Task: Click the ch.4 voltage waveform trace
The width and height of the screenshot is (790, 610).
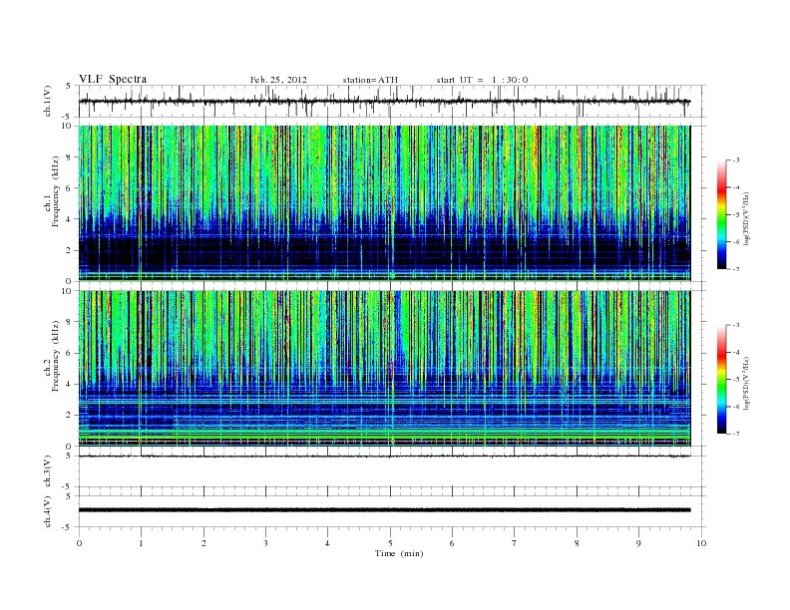Action: (384, 510)
